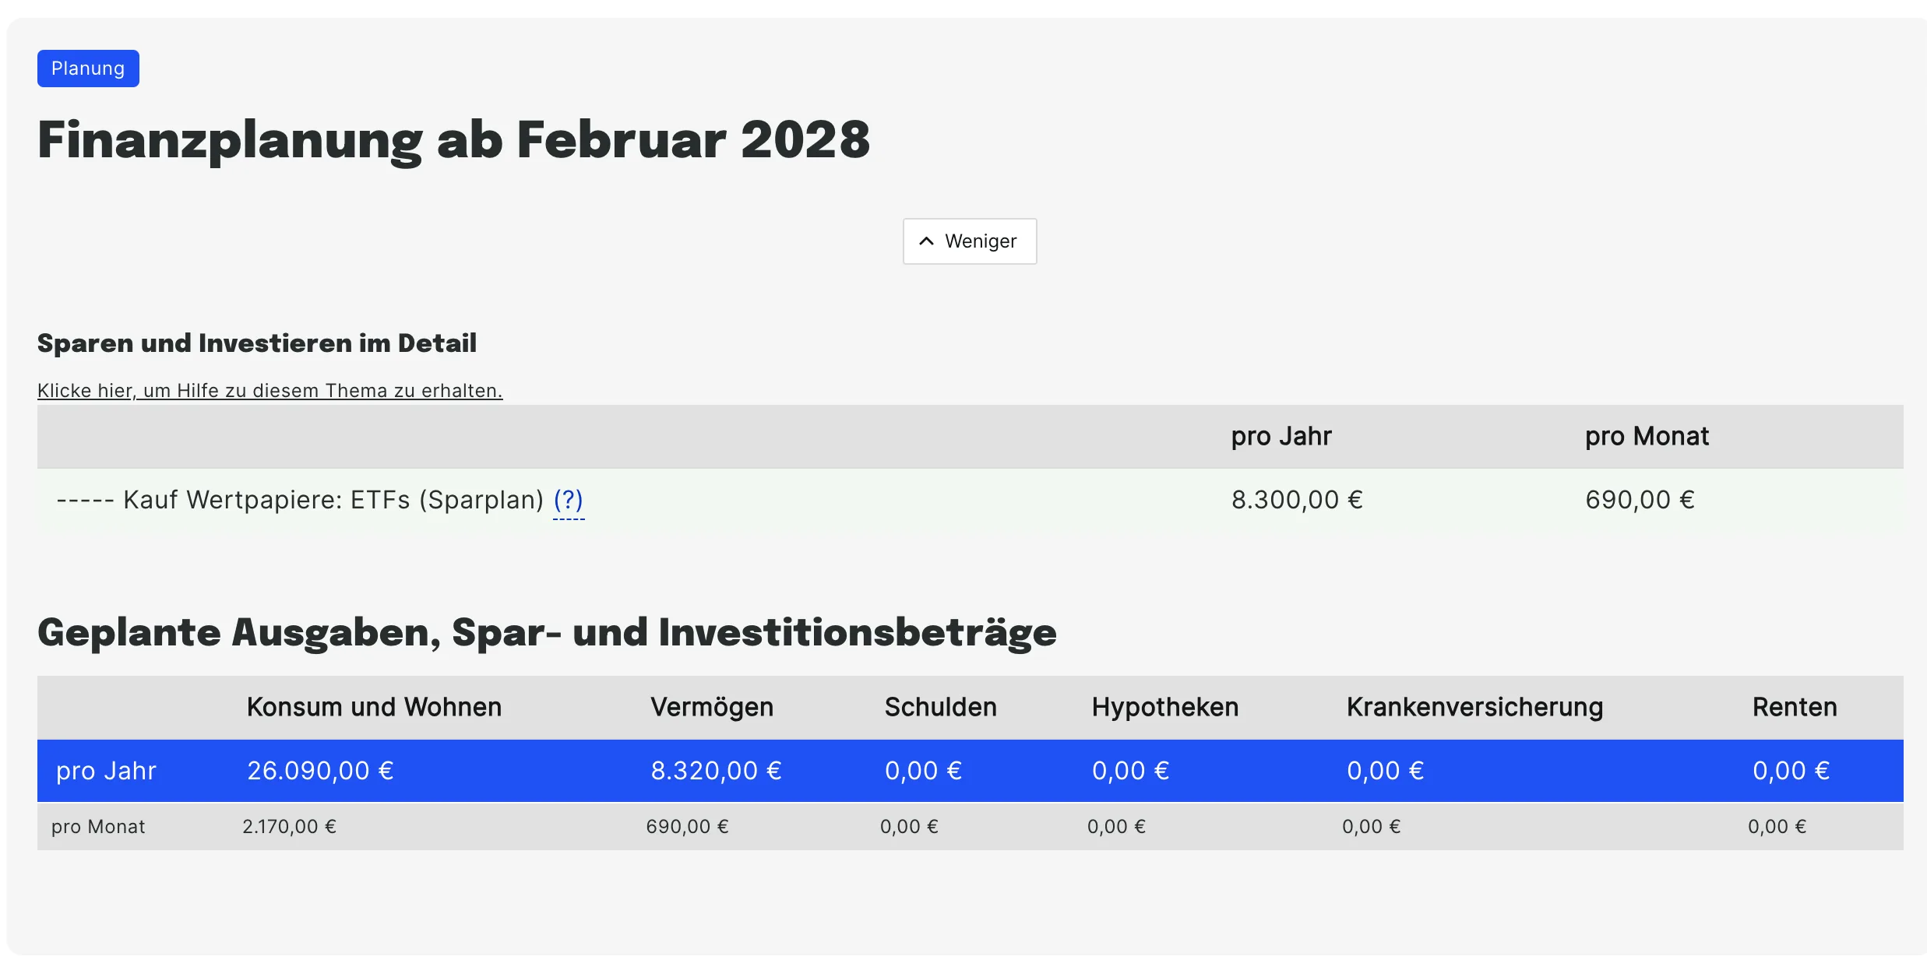The width and height of the screenshot is (1927, 967).
Task: Open the (?) tooltip for ETF Sparplan
Action: [x=569, y=500]
